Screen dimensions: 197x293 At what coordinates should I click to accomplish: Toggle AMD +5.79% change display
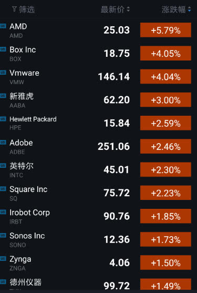click(x=165, y=30)
